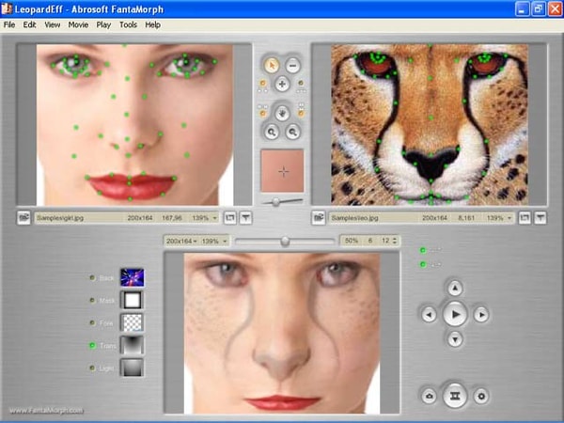Select the add key dot plus tool
Image resolution: width=564 pixels, height=423 pixels.
(x=282, y=85)
